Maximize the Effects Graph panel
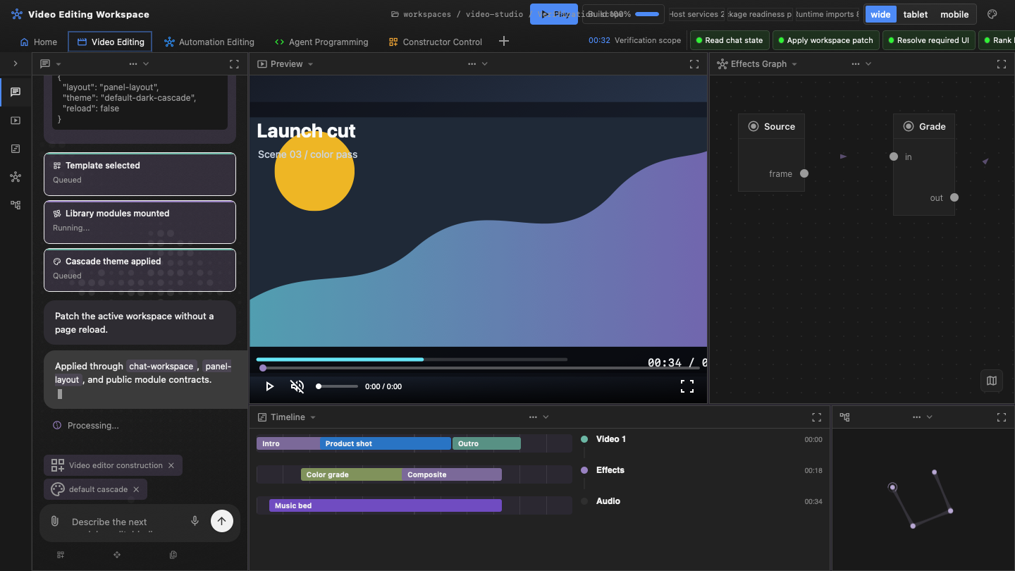This screenshot has width=1015, height=571. (x=1002, y=63)
